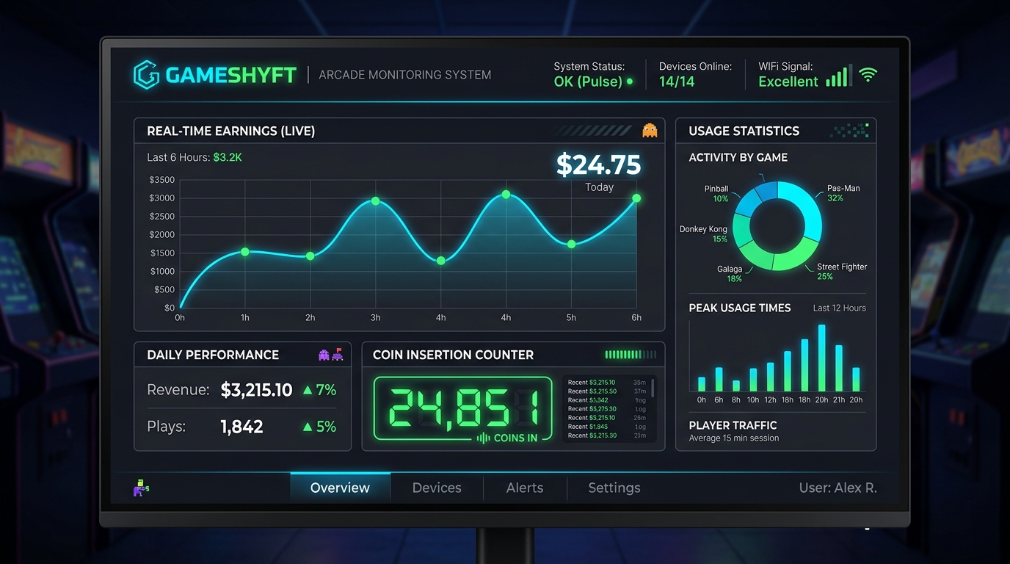Click the Revenue $3,215.10 value

pyautogui.click(x=257, y=390)
